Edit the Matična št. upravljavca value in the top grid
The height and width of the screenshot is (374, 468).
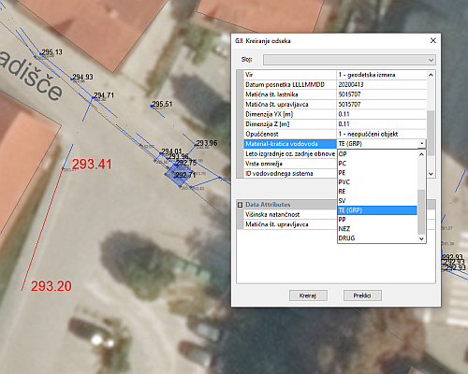(381, 105)
